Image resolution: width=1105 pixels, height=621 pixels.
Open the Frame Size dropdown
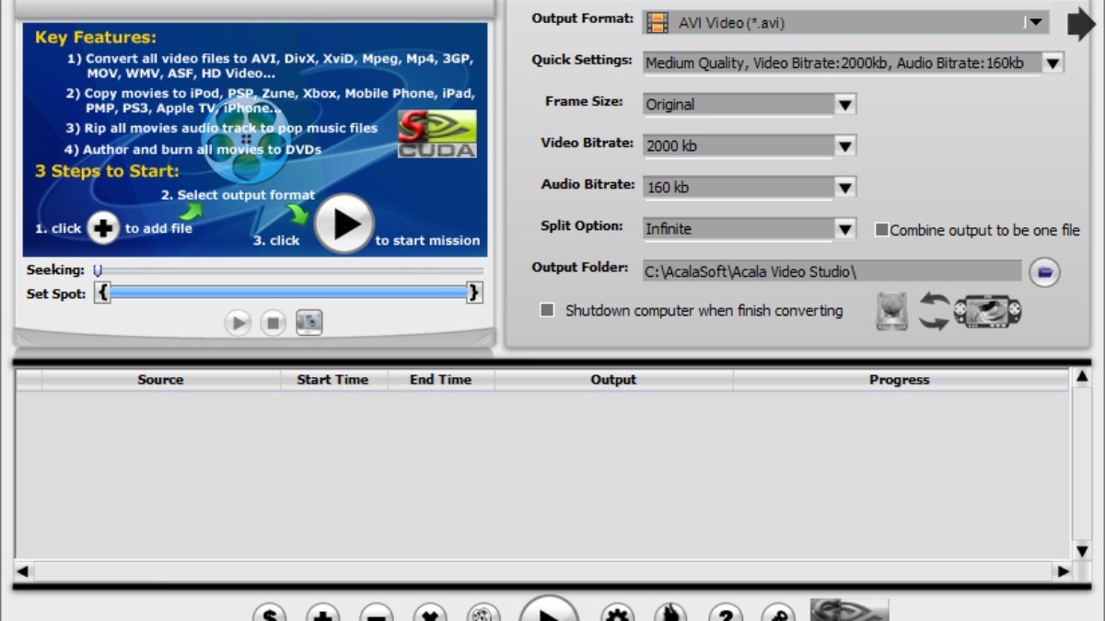click(845, 105)
